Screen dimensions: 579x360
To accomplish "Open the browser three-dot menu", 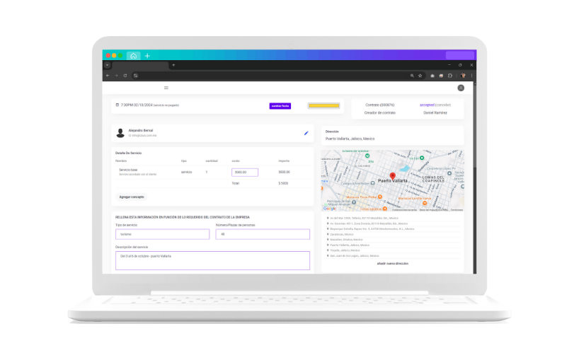I will pos(472,75).
